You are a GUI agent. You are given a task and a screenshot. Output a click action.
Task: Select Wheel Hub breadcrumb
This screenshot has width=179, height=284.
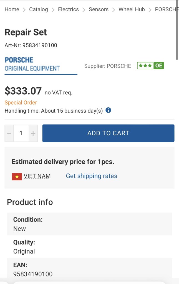[x=132, y=9]
